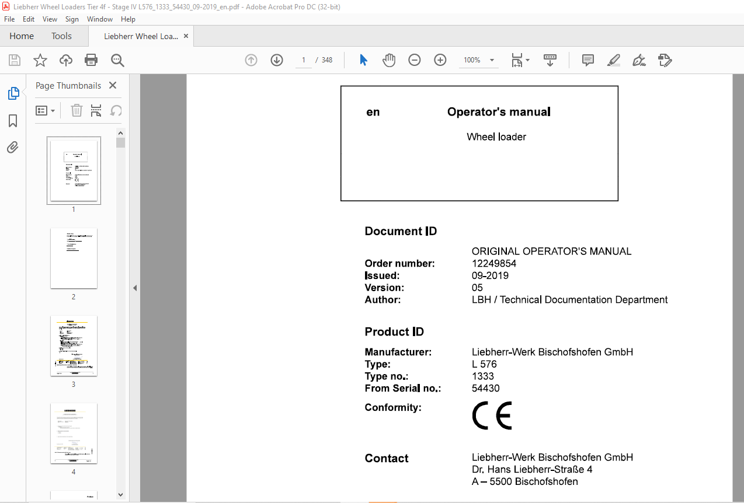The height and width of the screenshot is (503, 744).
Task: Click the issued date 09-2019
Action: [490, 276]
